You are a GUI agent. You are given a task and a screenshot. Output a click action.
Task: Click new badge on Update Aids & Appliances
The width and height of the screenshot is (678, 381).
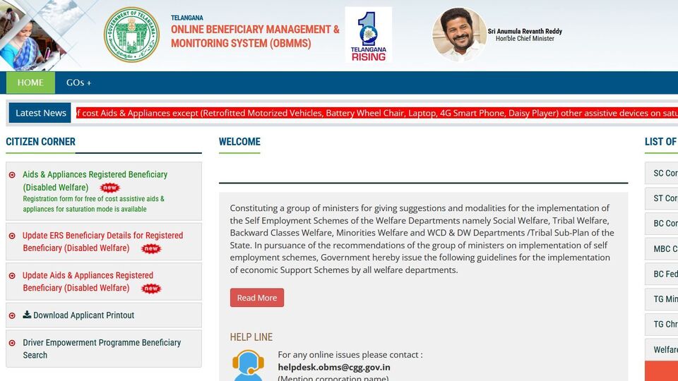[151, 288]
